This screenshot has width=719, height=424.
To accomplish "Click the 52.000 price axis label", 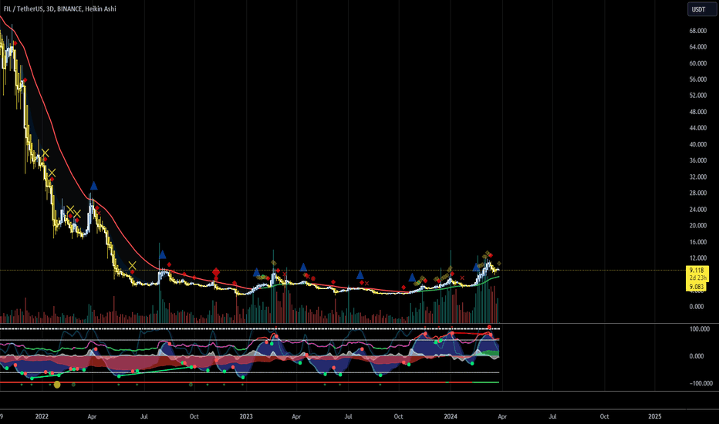I will 697,96.
